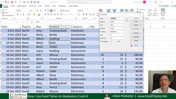The width and height of the screenshot is (176, 99).
Task: Increase font size
Action: [38, 10]
